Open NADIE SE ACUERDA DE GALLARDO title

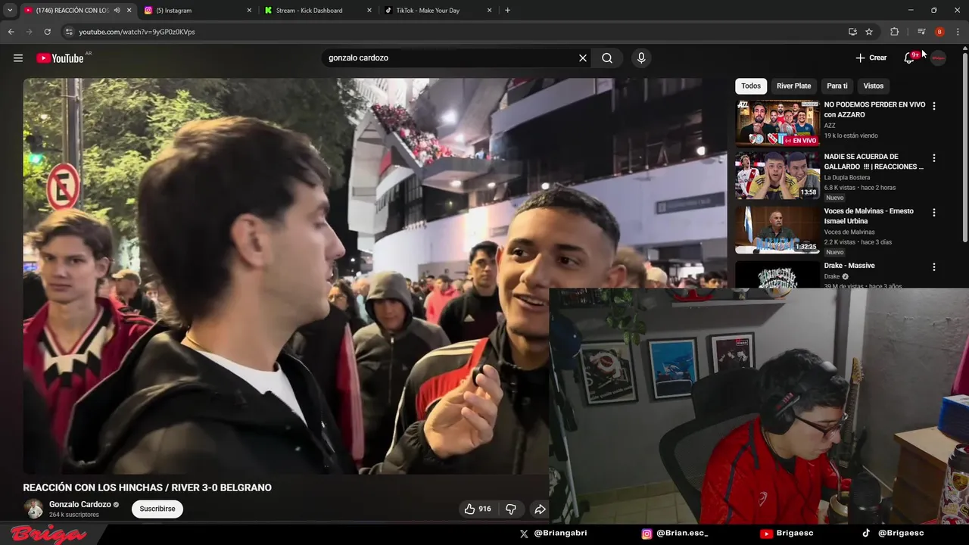pos(874,162)
